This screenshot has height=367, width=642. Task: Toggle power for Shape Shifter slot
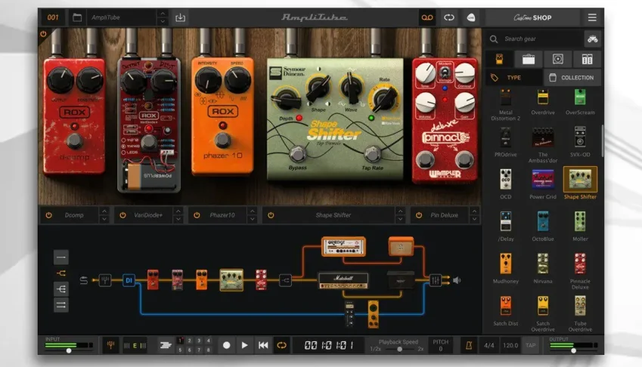(271, 215)
